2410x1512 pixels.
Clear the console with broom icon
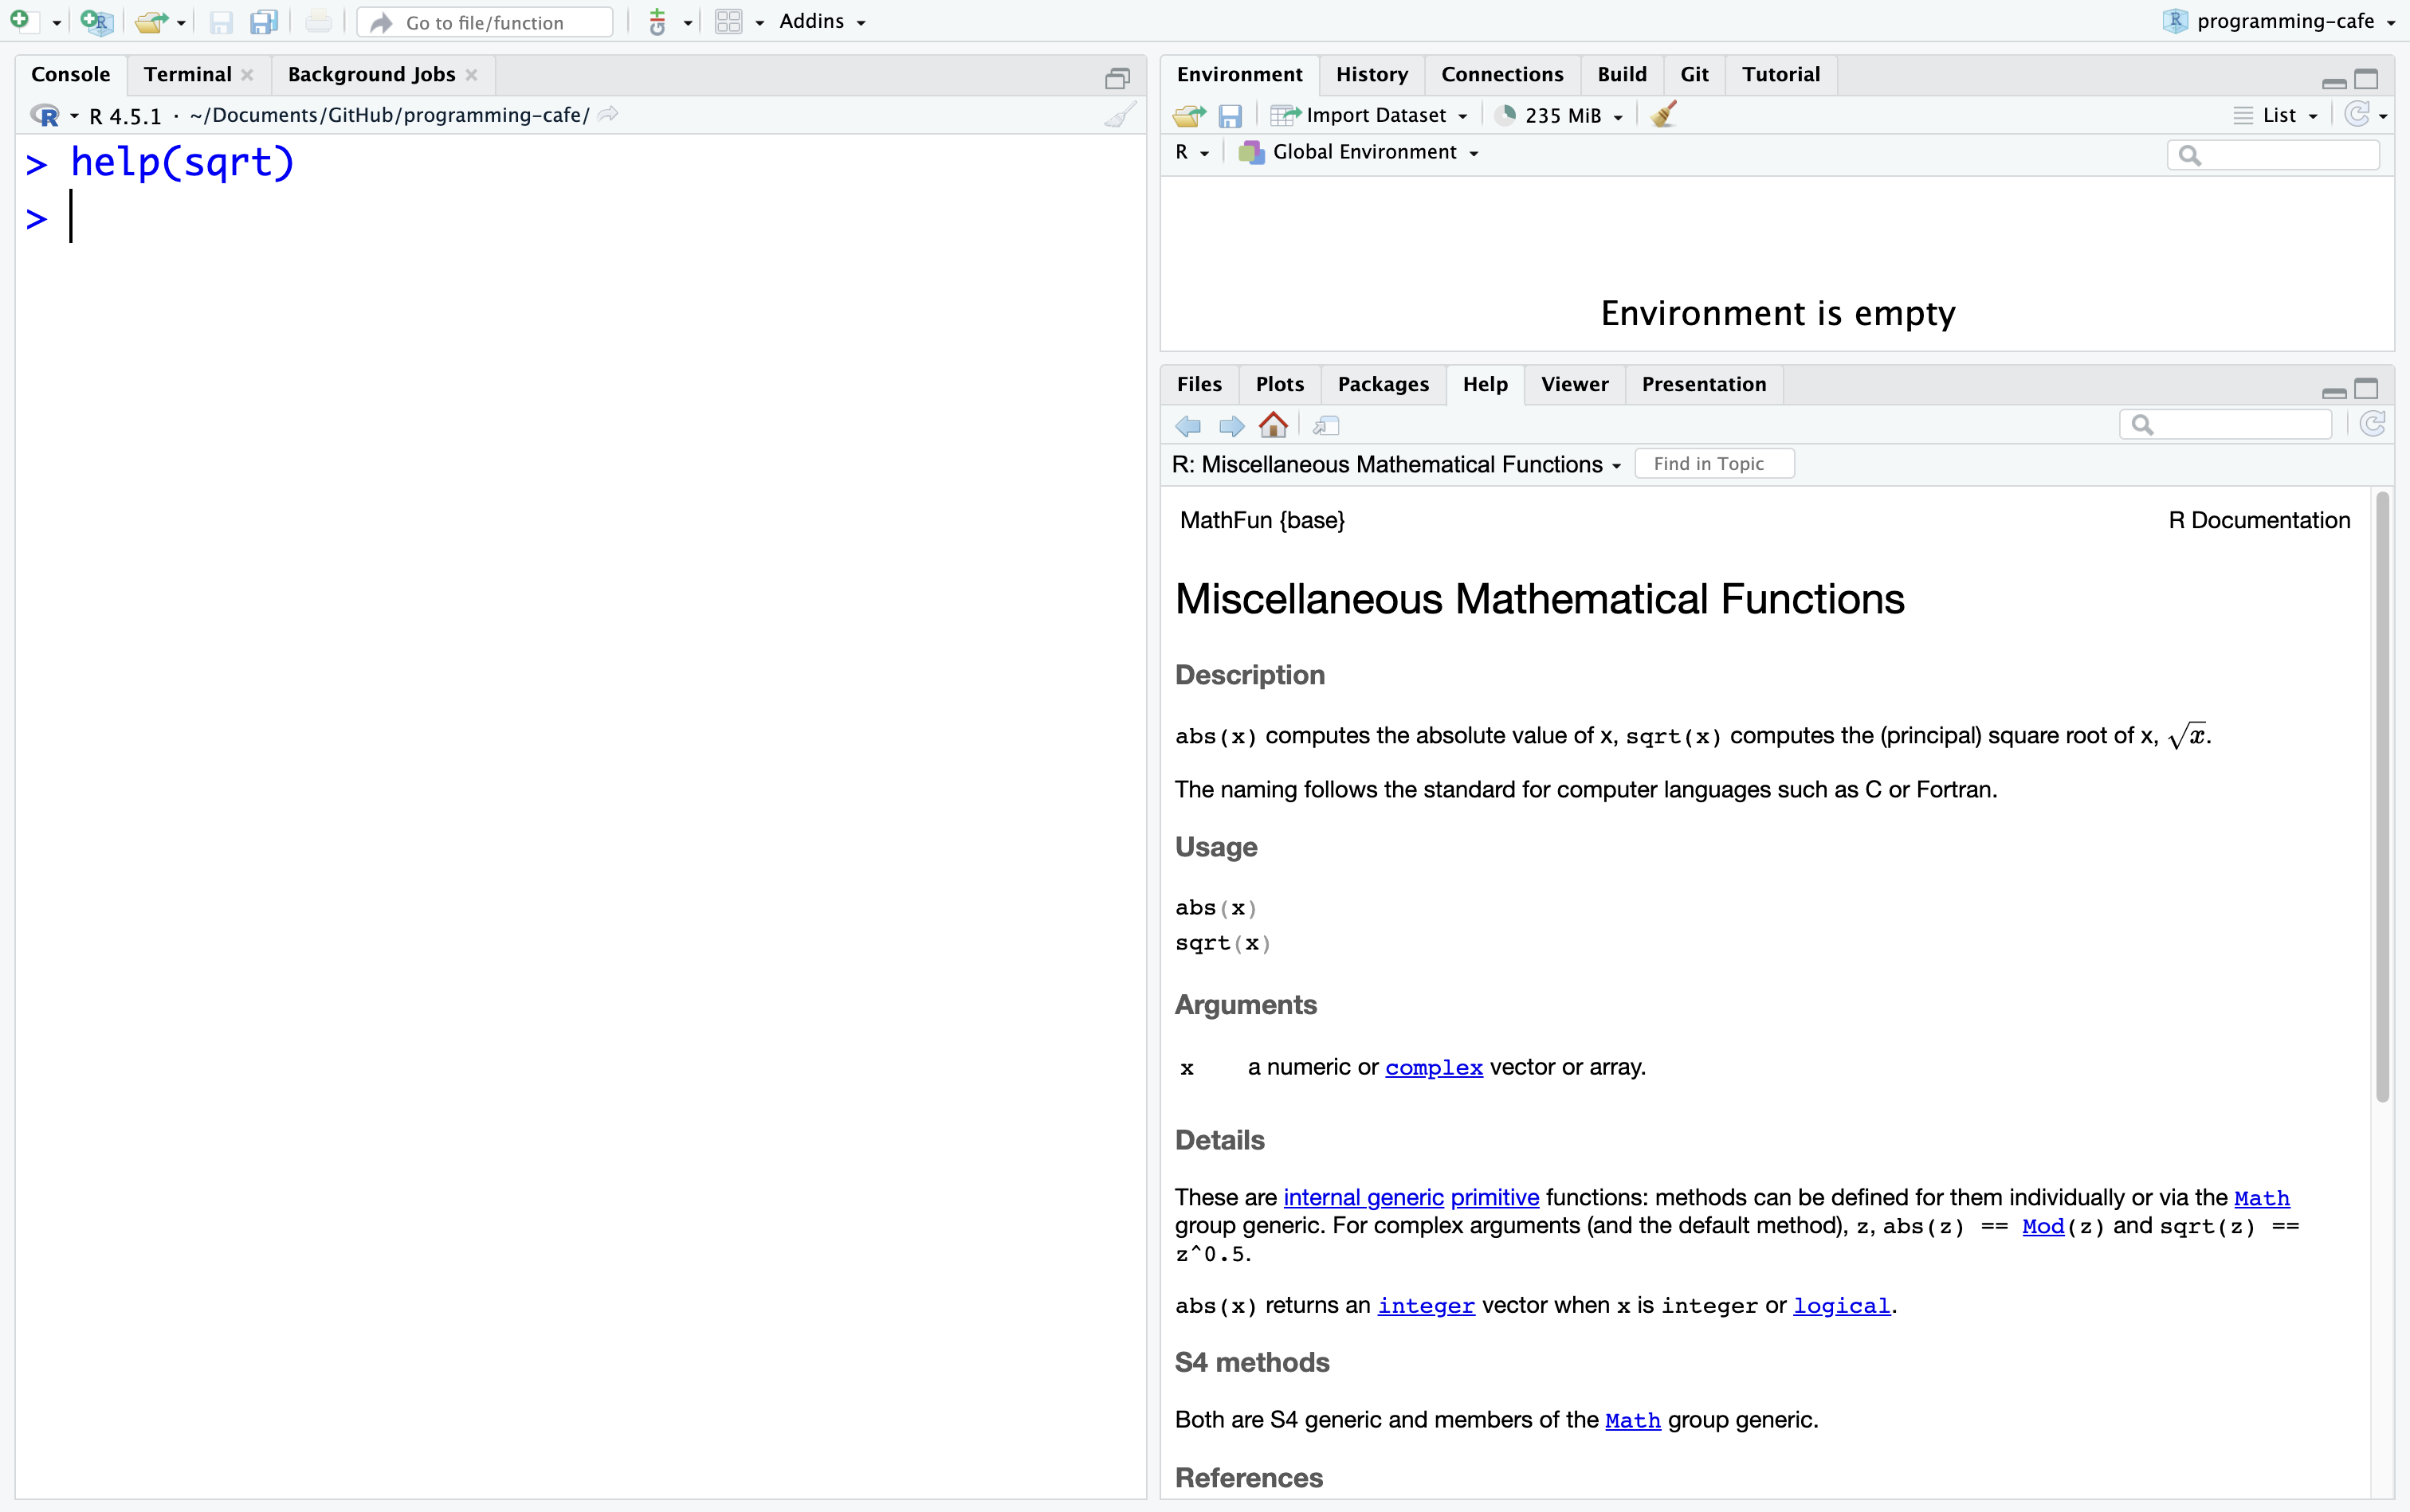pos(1120,115)
